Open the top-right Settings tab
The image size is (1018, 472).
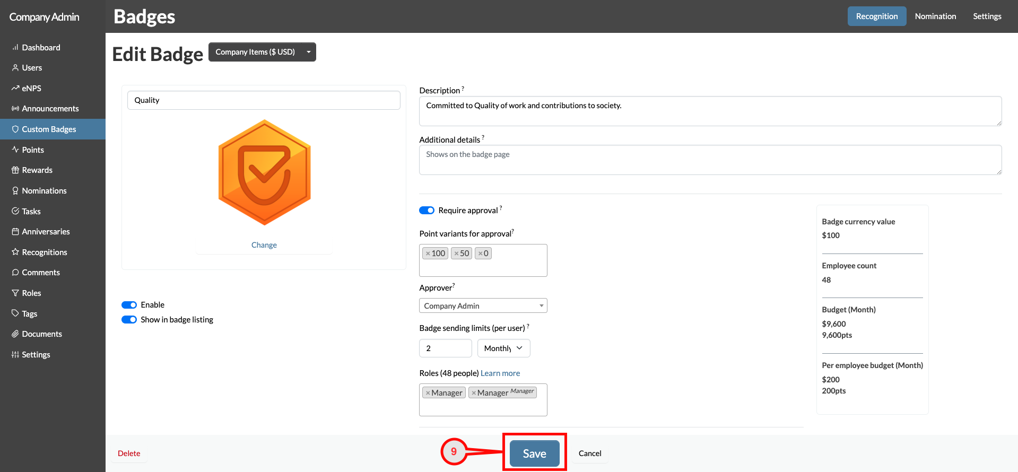(987, 16)
